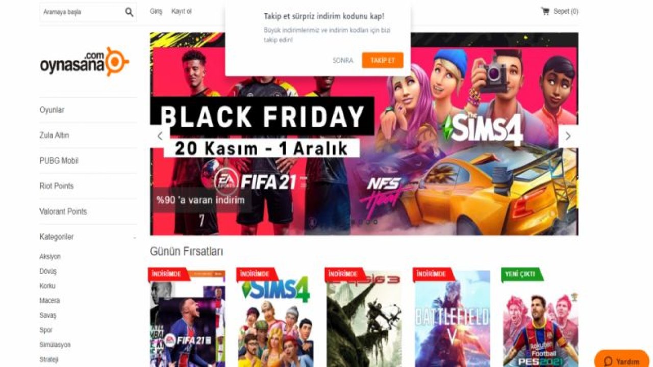Open the Kayıt ol registration link
Image resolution: width=653 pixels, height=367 pixels.
(x=182, y=11)
